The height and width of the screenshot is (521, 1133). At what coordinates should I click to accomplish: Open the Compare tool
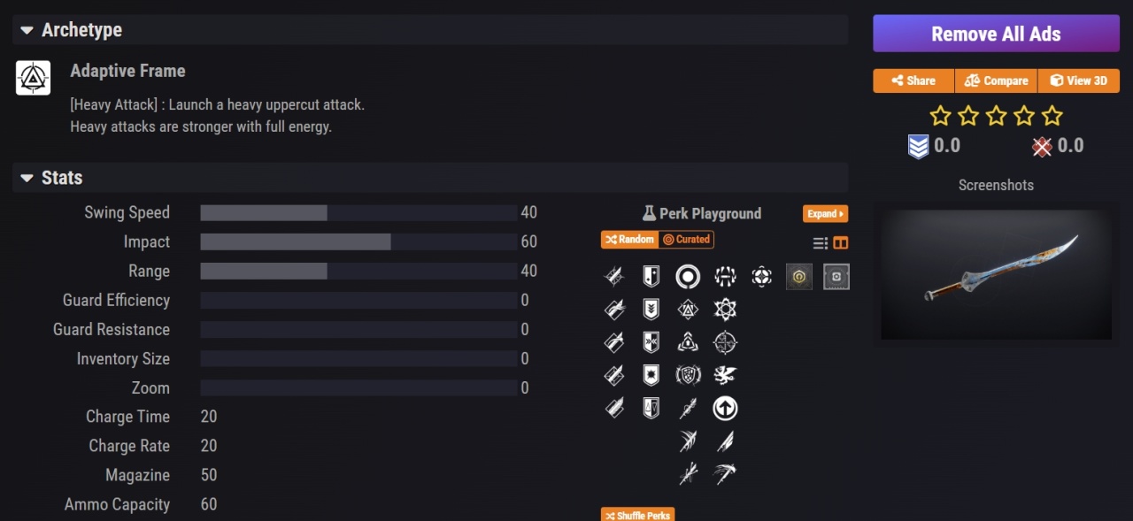[996, 80]
